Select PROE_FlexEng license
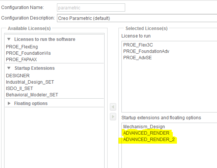 click(x=22, y=47)
